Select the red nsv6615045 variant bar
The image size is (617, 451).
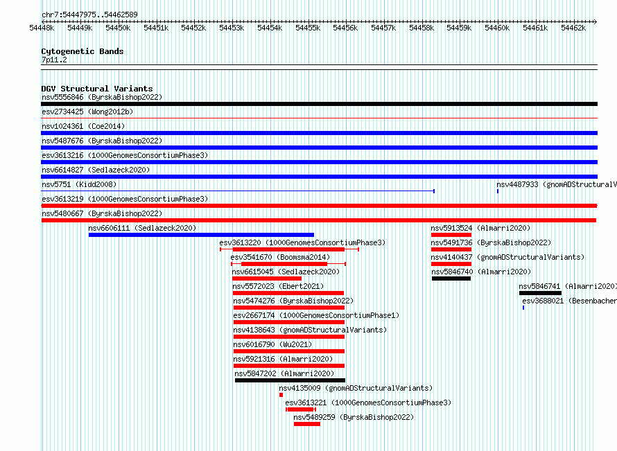tap(267, 278)
